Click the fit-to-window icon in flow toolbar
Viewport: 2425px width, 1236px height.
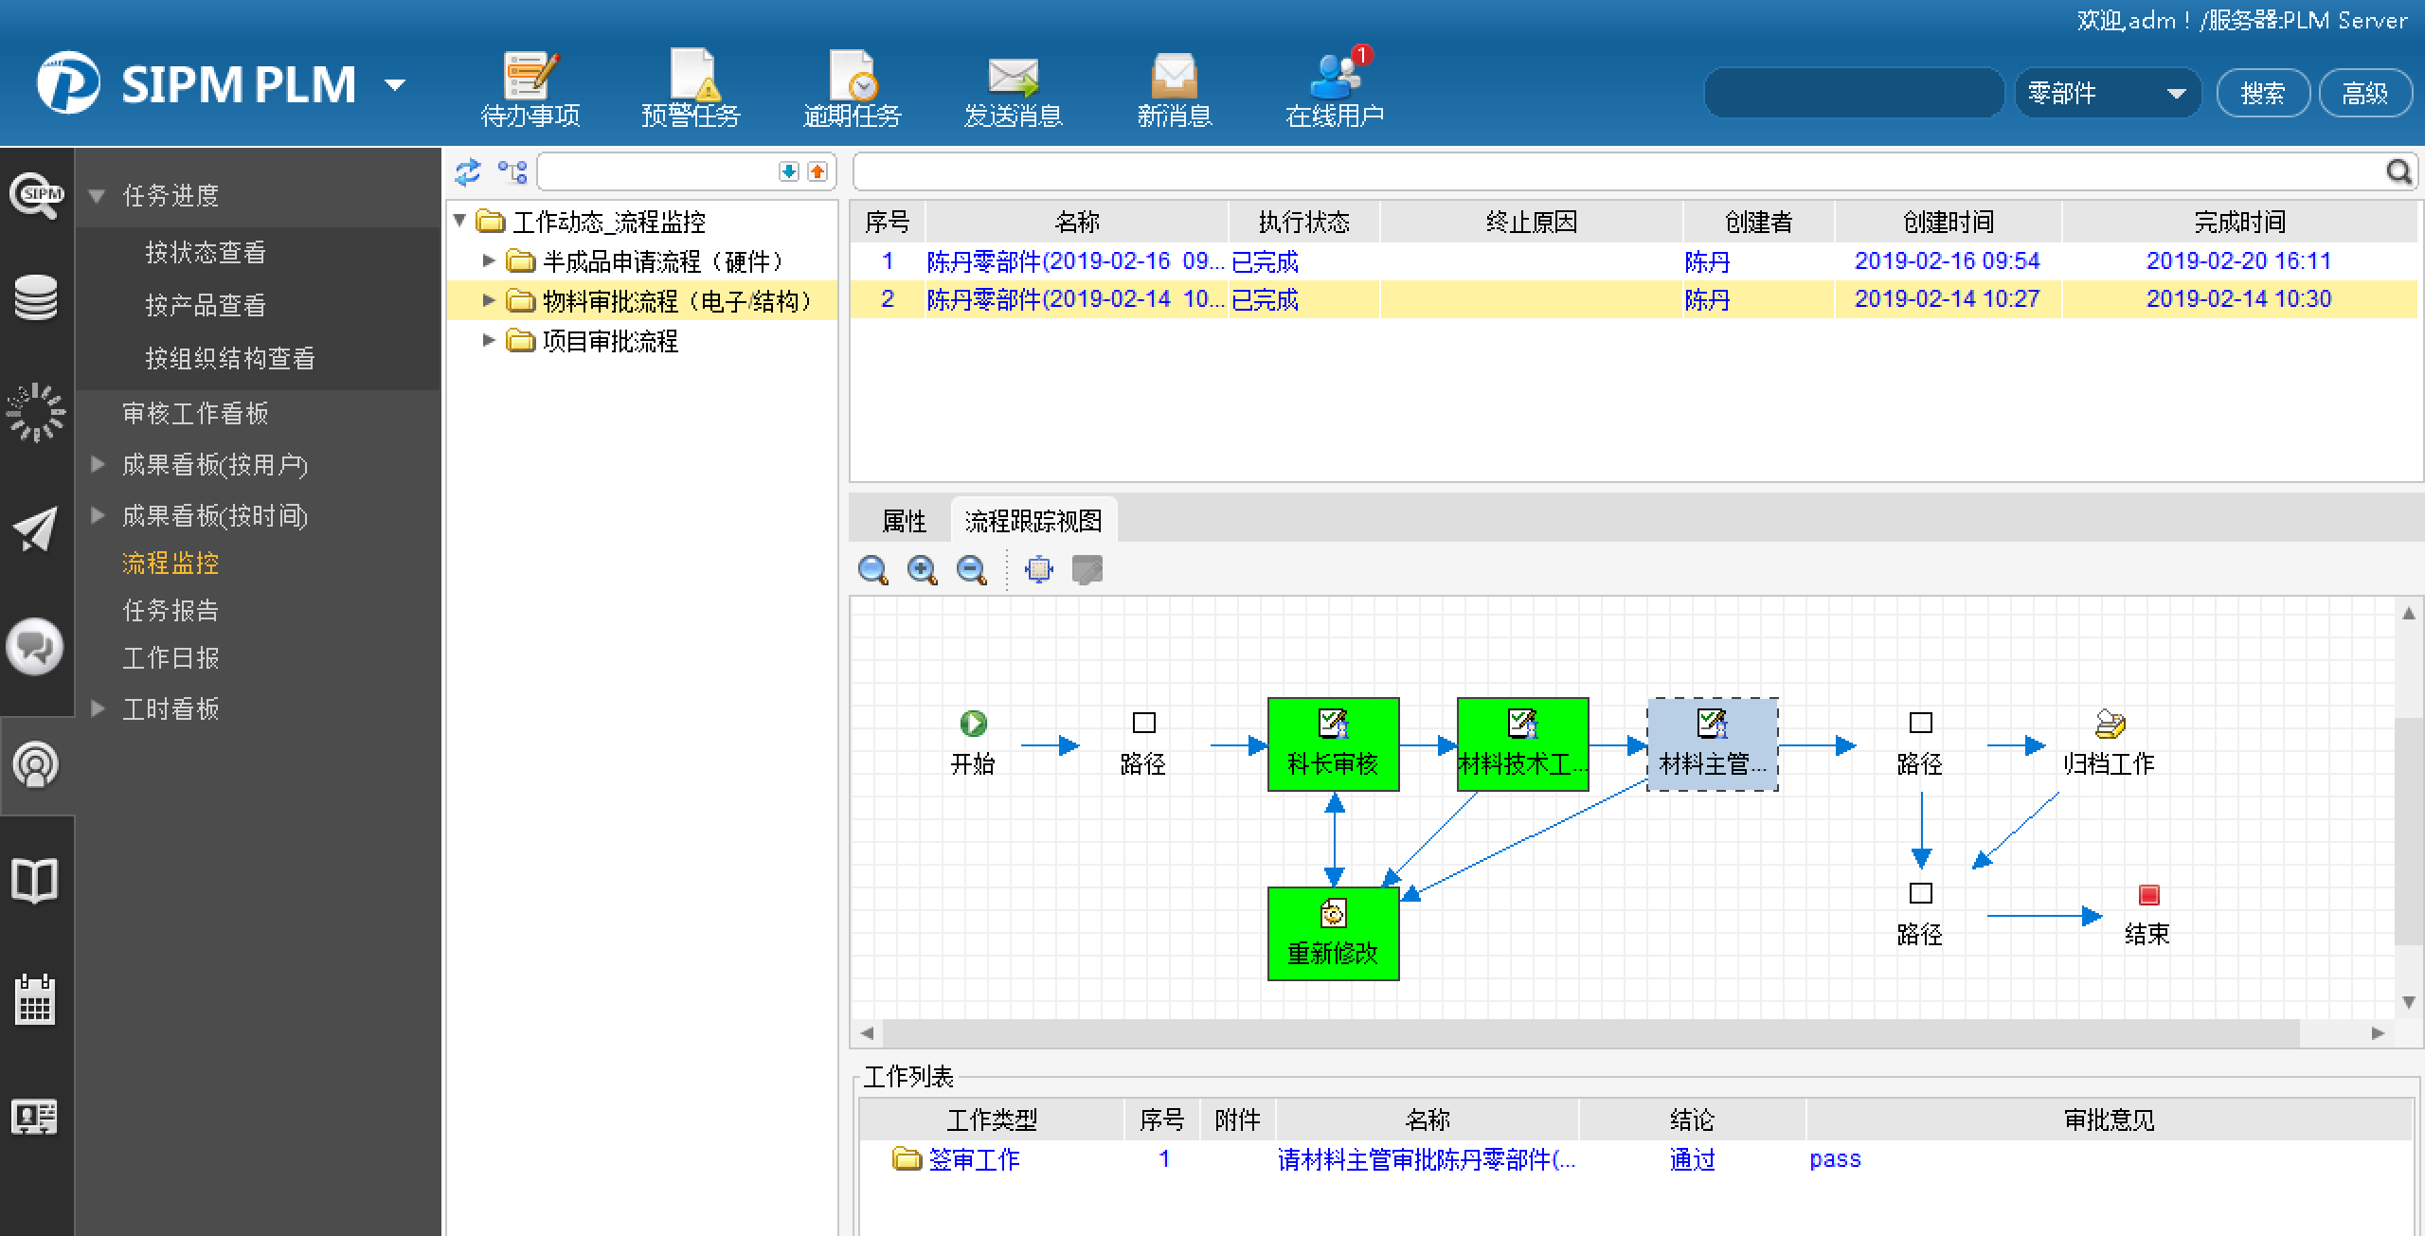click(x=1039, y=570)
